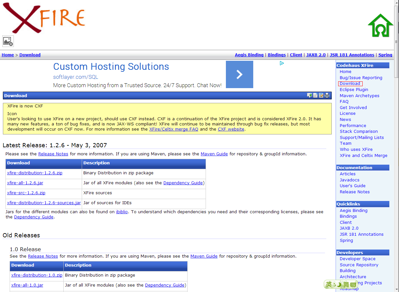Open Dependency Guide in the xfire-all-1.2.6.jar row
This screenshot has height=292, width=399.
tap(183, 183)
